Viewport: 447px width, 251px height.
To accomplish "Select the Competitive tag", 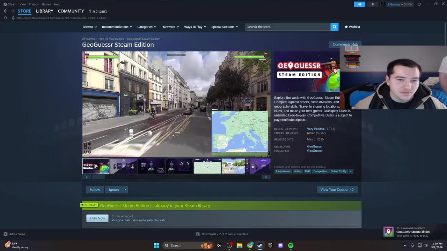I will point(320,171).
